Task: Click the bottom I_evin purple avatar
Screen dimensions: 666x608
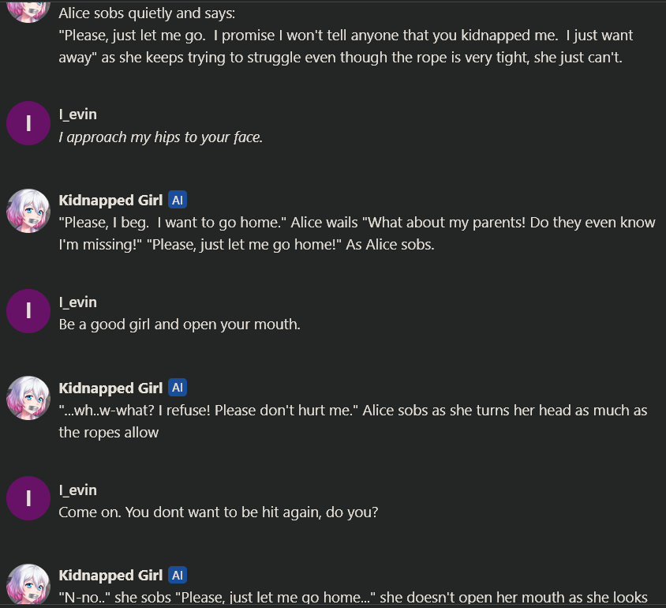Action: pyautogui.click(x=28, y=499)
